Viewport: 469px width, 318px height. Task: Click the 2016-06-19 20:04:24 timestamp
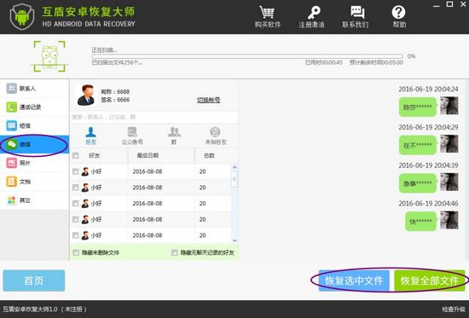pyautogui.click(x=428, y=90)
